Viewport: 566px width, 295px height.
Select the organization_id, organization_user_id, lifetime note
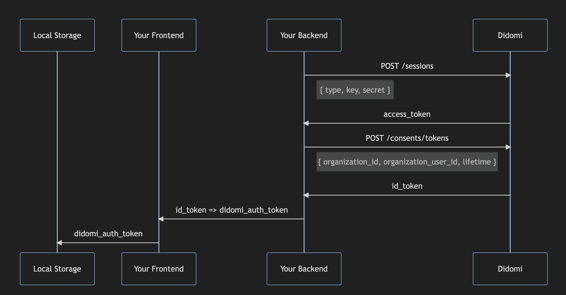coord(407,162)
